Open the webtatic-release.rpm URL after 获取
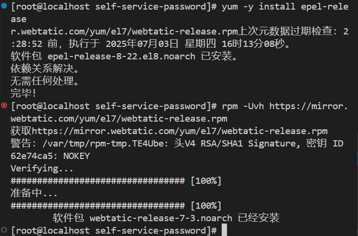This screenshot has height=236, width=358. (x=179, y=131)
